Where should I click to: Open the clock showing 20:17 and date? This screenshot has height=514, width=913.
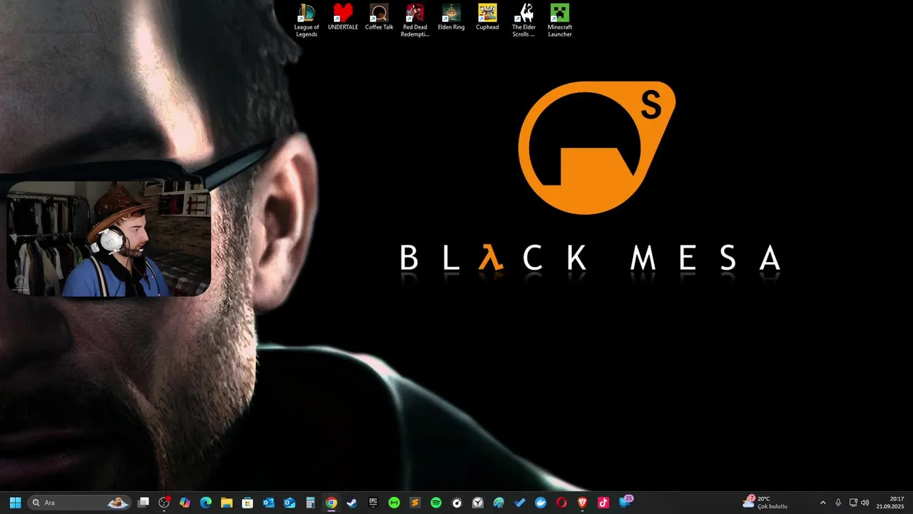pos(892,503)
